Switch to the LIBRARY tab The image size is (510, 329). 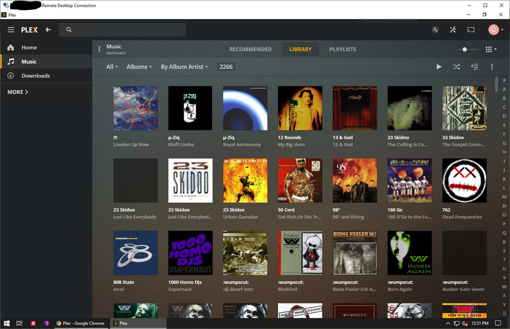(x=300, y=49)
